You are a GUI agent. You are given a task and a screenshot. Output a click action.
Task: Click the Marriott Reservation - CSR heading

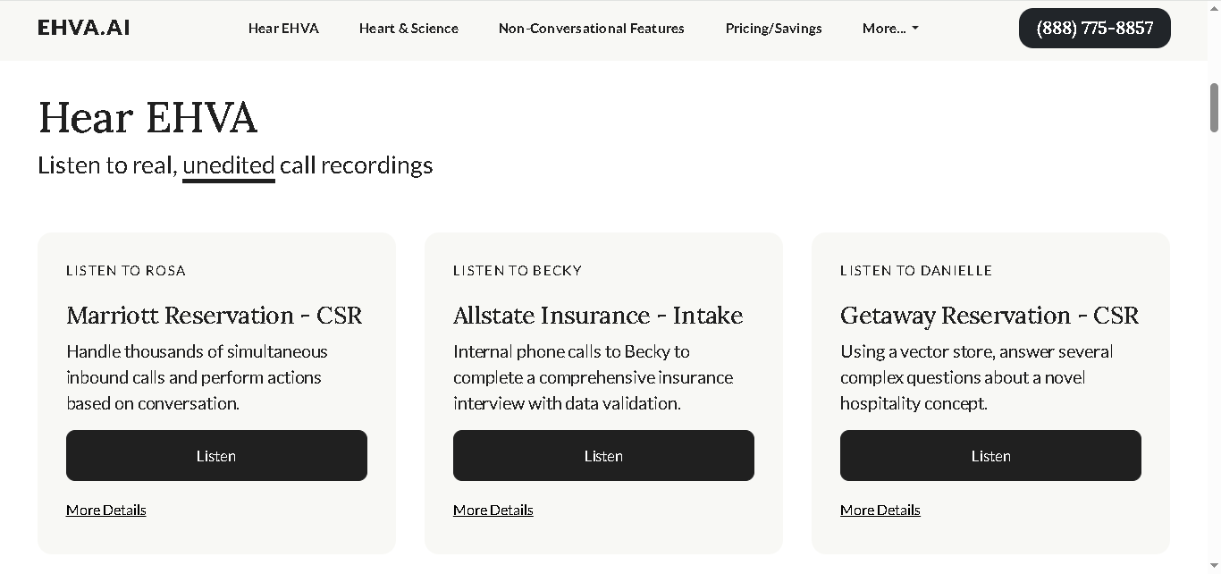pos(215,316)
